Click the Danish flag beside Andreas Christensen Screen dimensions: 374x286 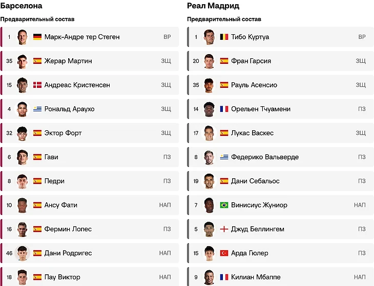(37, 85)
